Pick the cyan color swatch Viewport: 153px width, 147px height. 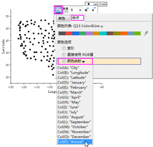[103, 34]
